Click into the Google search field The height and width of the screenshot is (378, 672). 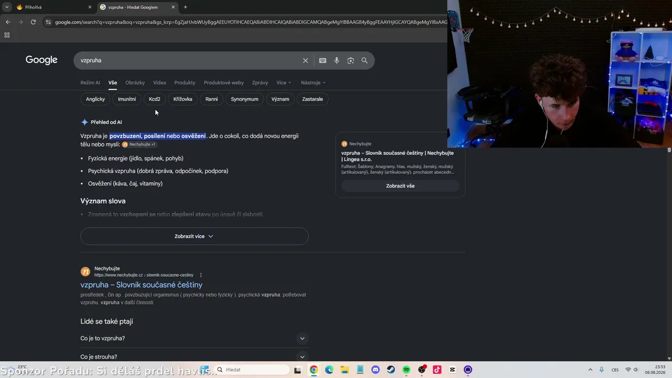tap(189, 60)
